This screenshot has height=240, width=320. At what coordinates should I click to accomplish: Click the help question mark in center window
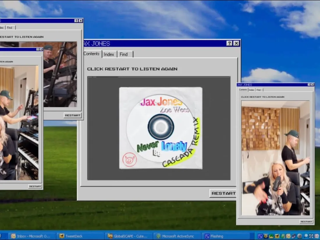click(x=230, y=43)
